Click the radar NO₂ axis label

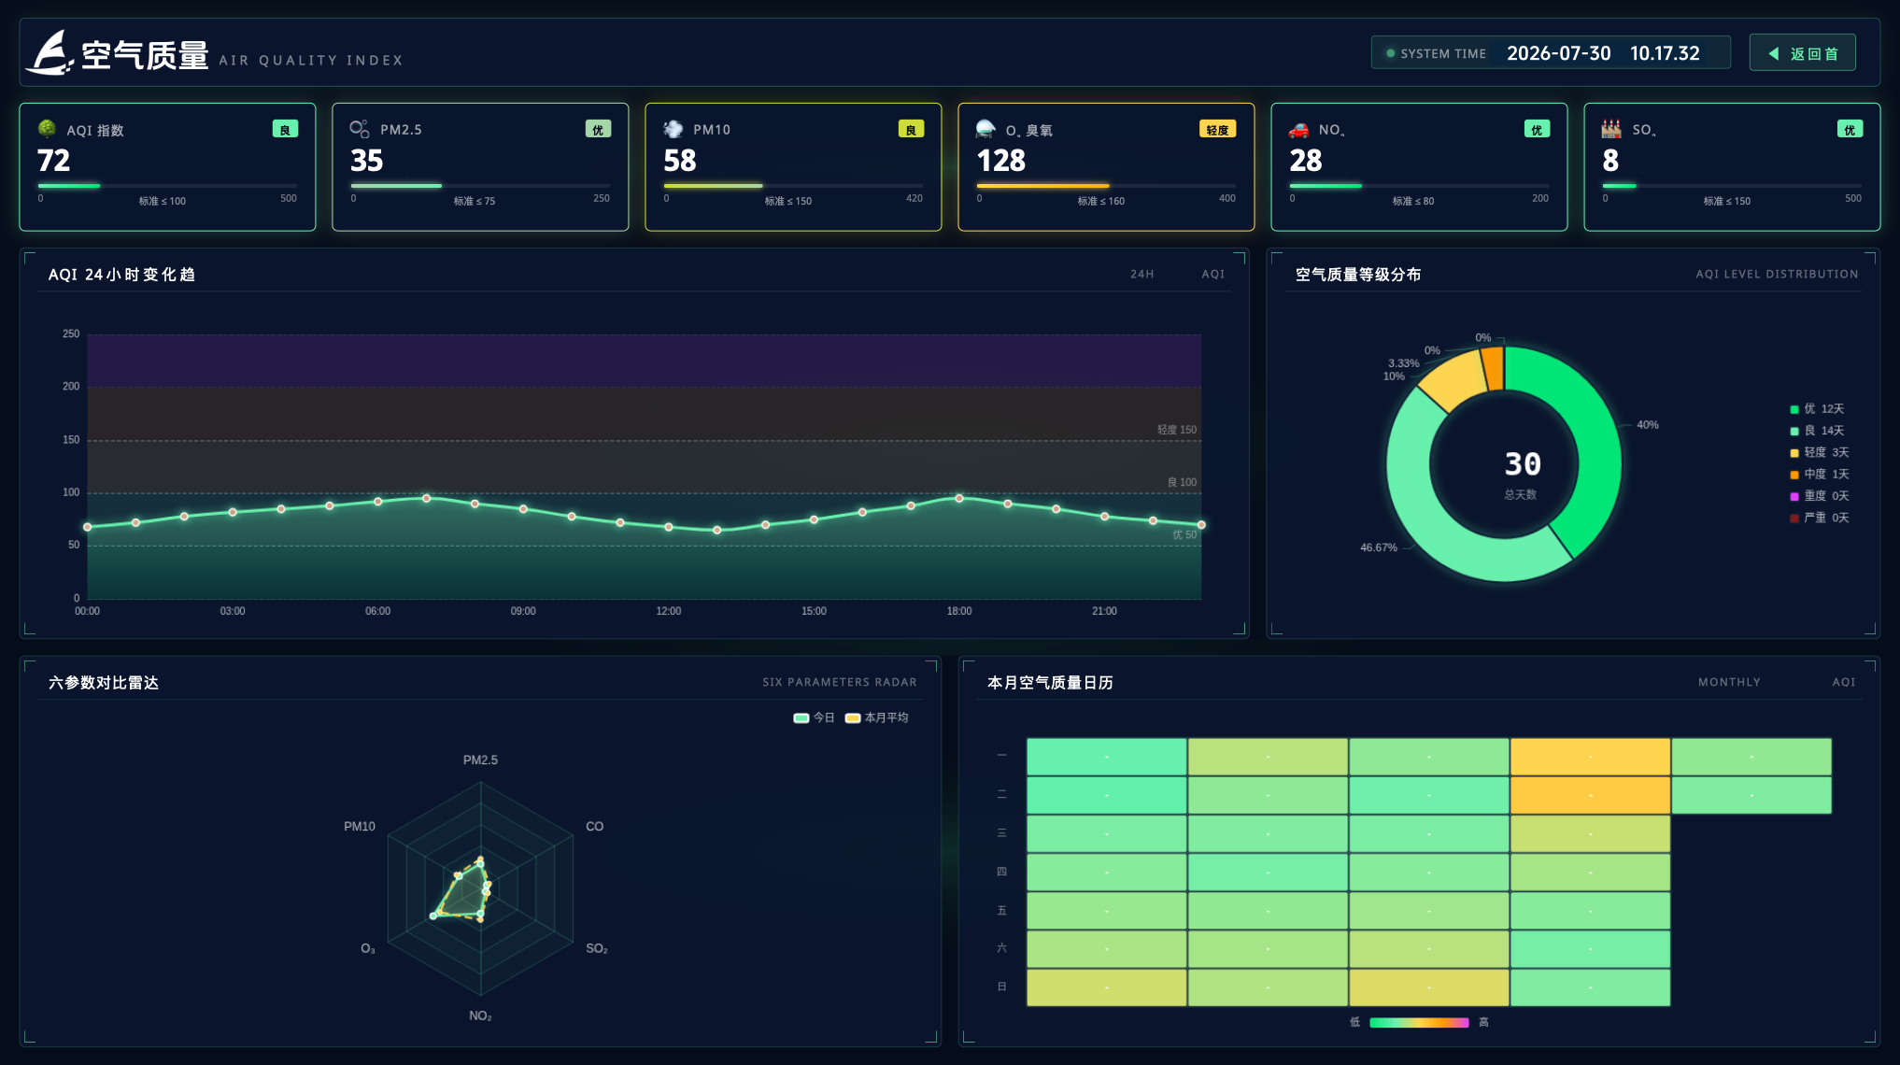coord(480,1016)
